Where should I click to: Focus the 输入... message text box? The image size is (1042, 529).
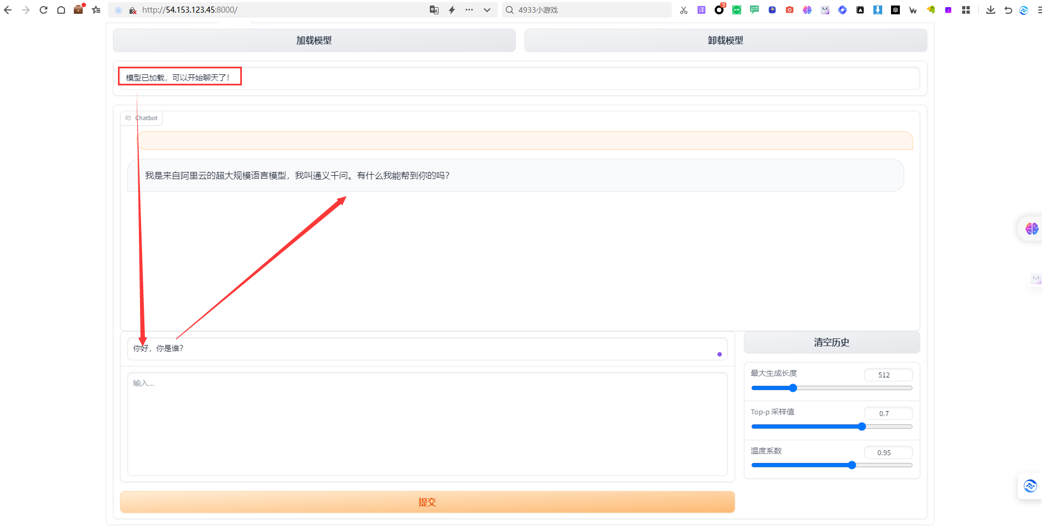point(427,423)
